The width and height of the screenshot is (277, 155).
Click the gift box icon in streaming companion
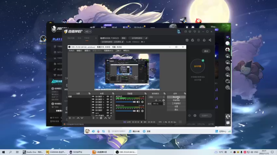[x=187, y=40]
